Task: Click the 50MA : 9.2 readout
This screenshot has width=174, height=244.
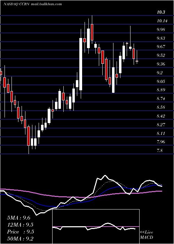Action: click(x=20, y=239)
